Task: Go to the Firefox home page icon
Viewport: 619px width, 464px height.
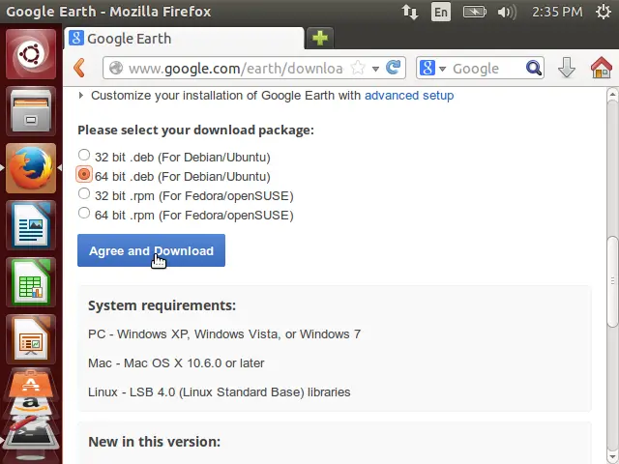Action: 602,68
